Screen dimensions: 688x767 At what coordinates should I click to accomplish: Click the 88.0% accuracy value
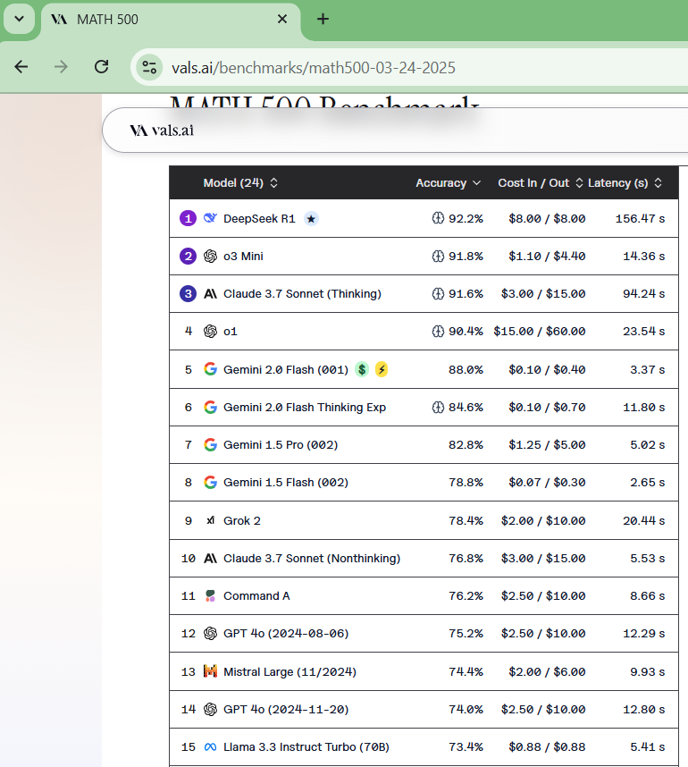pyautogui.click(x=466, y=369)
